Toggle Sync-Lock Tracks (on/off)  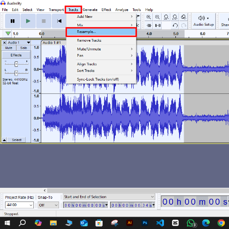[101, 79]
